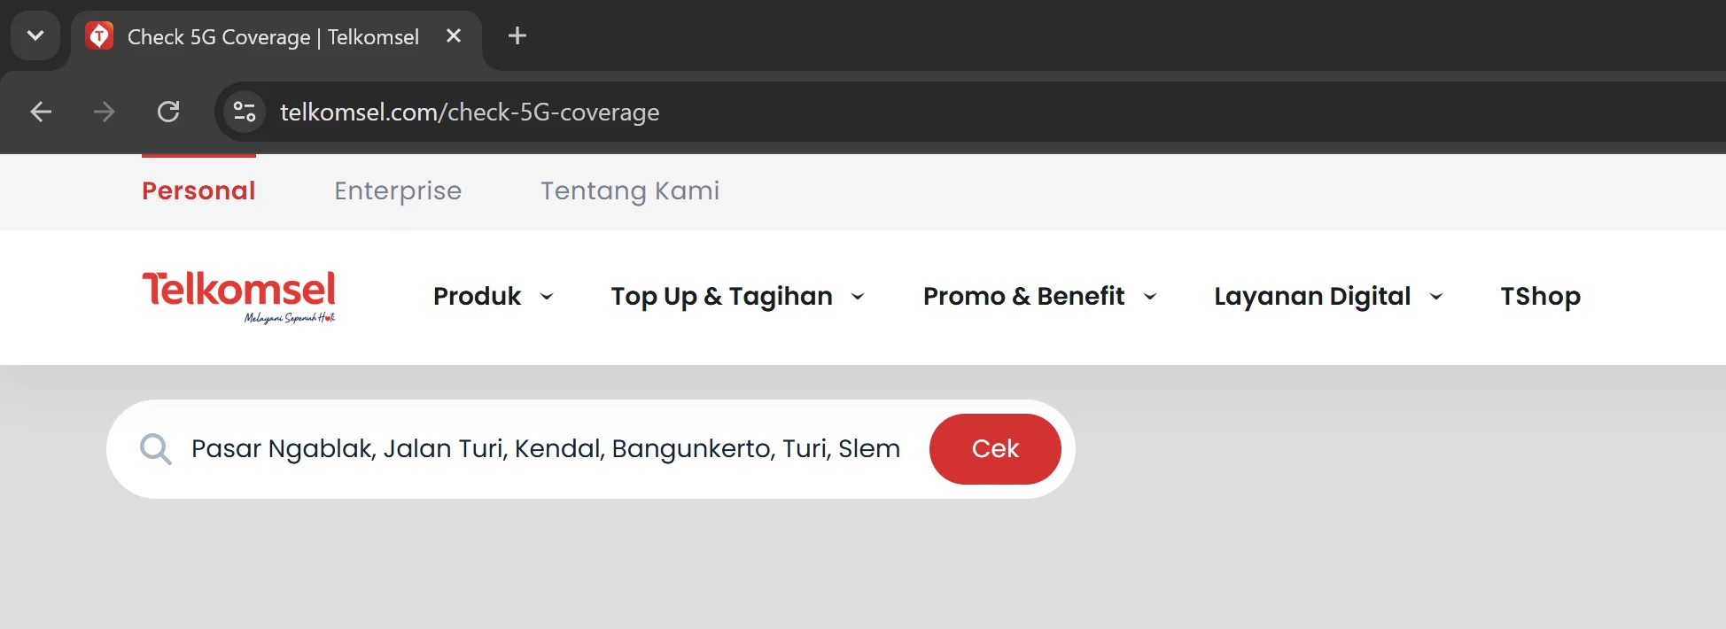Image resolution: width=1726 pixels, height=629 pixels.
Task: Click the browser back arrow
Action: click(x=41, y=112)
